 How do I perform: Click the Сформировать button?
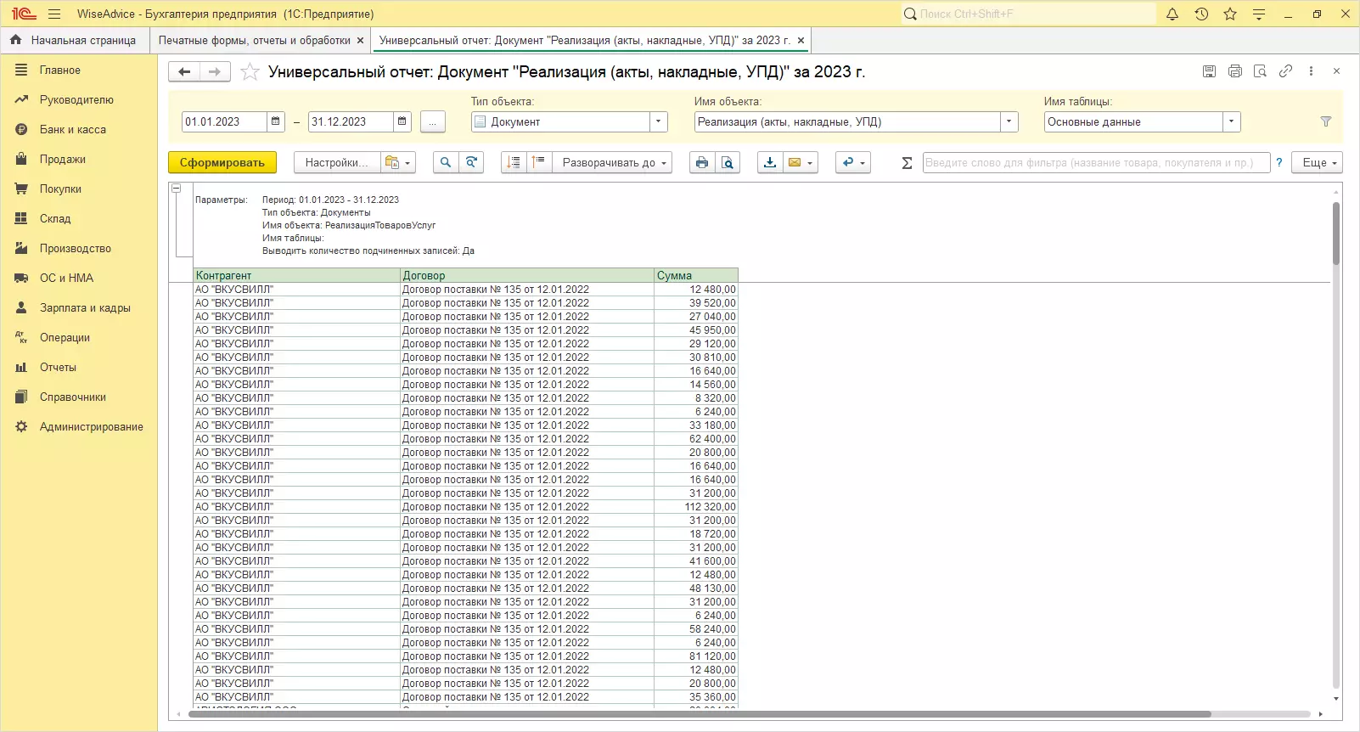(x=222, y=163)
